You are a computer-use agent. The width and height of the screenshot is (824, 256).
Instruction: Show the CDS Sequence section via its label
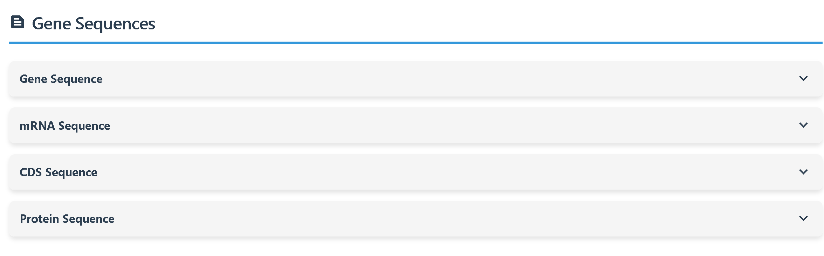point(58,172)
